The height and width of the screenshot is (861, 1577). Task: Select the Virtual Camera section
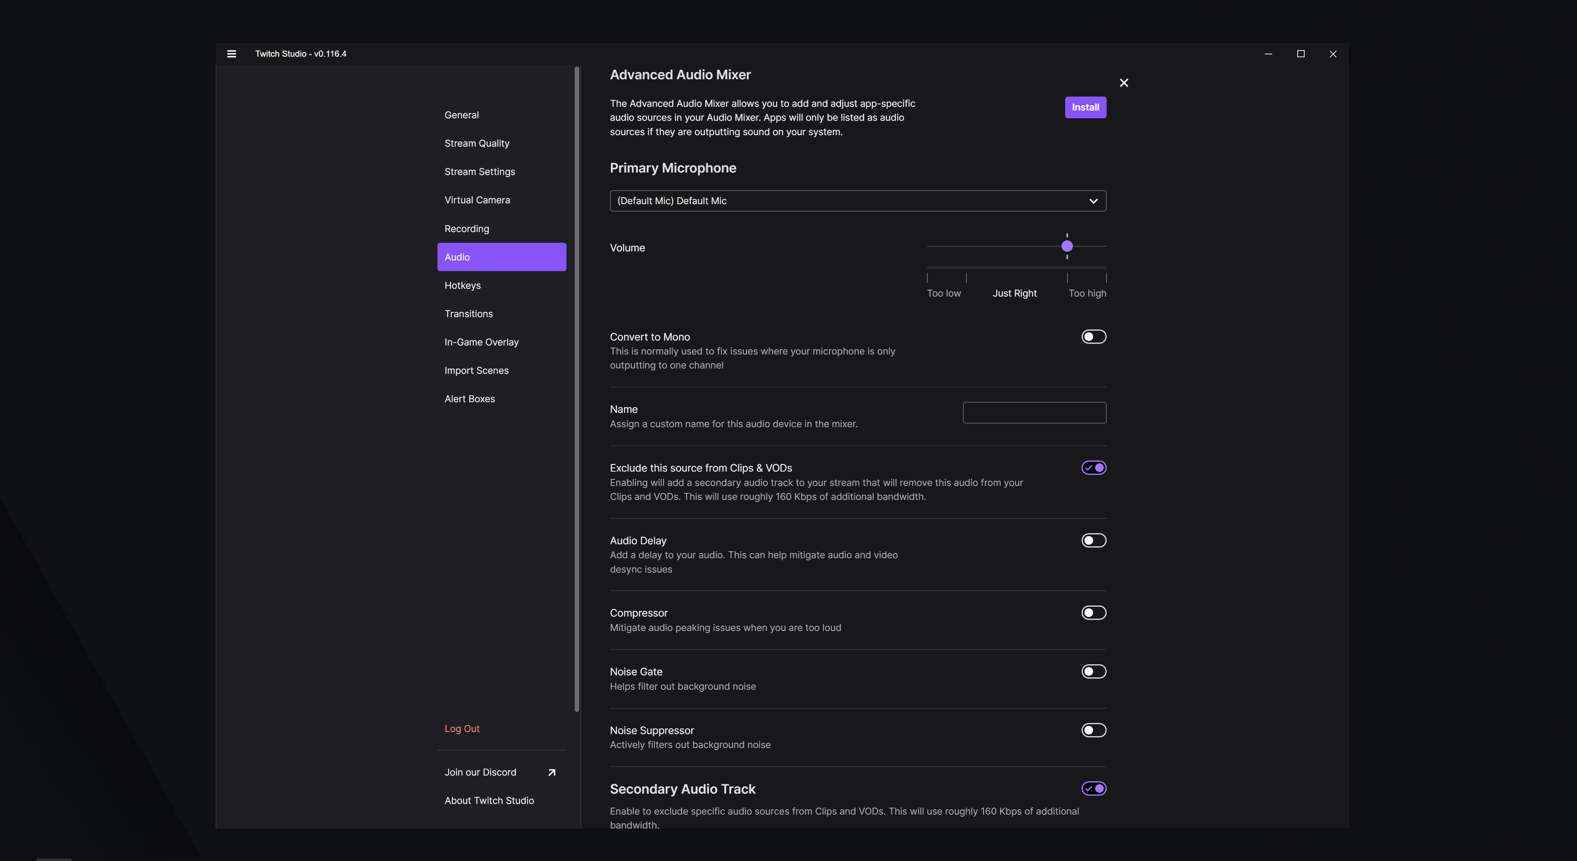477,200
